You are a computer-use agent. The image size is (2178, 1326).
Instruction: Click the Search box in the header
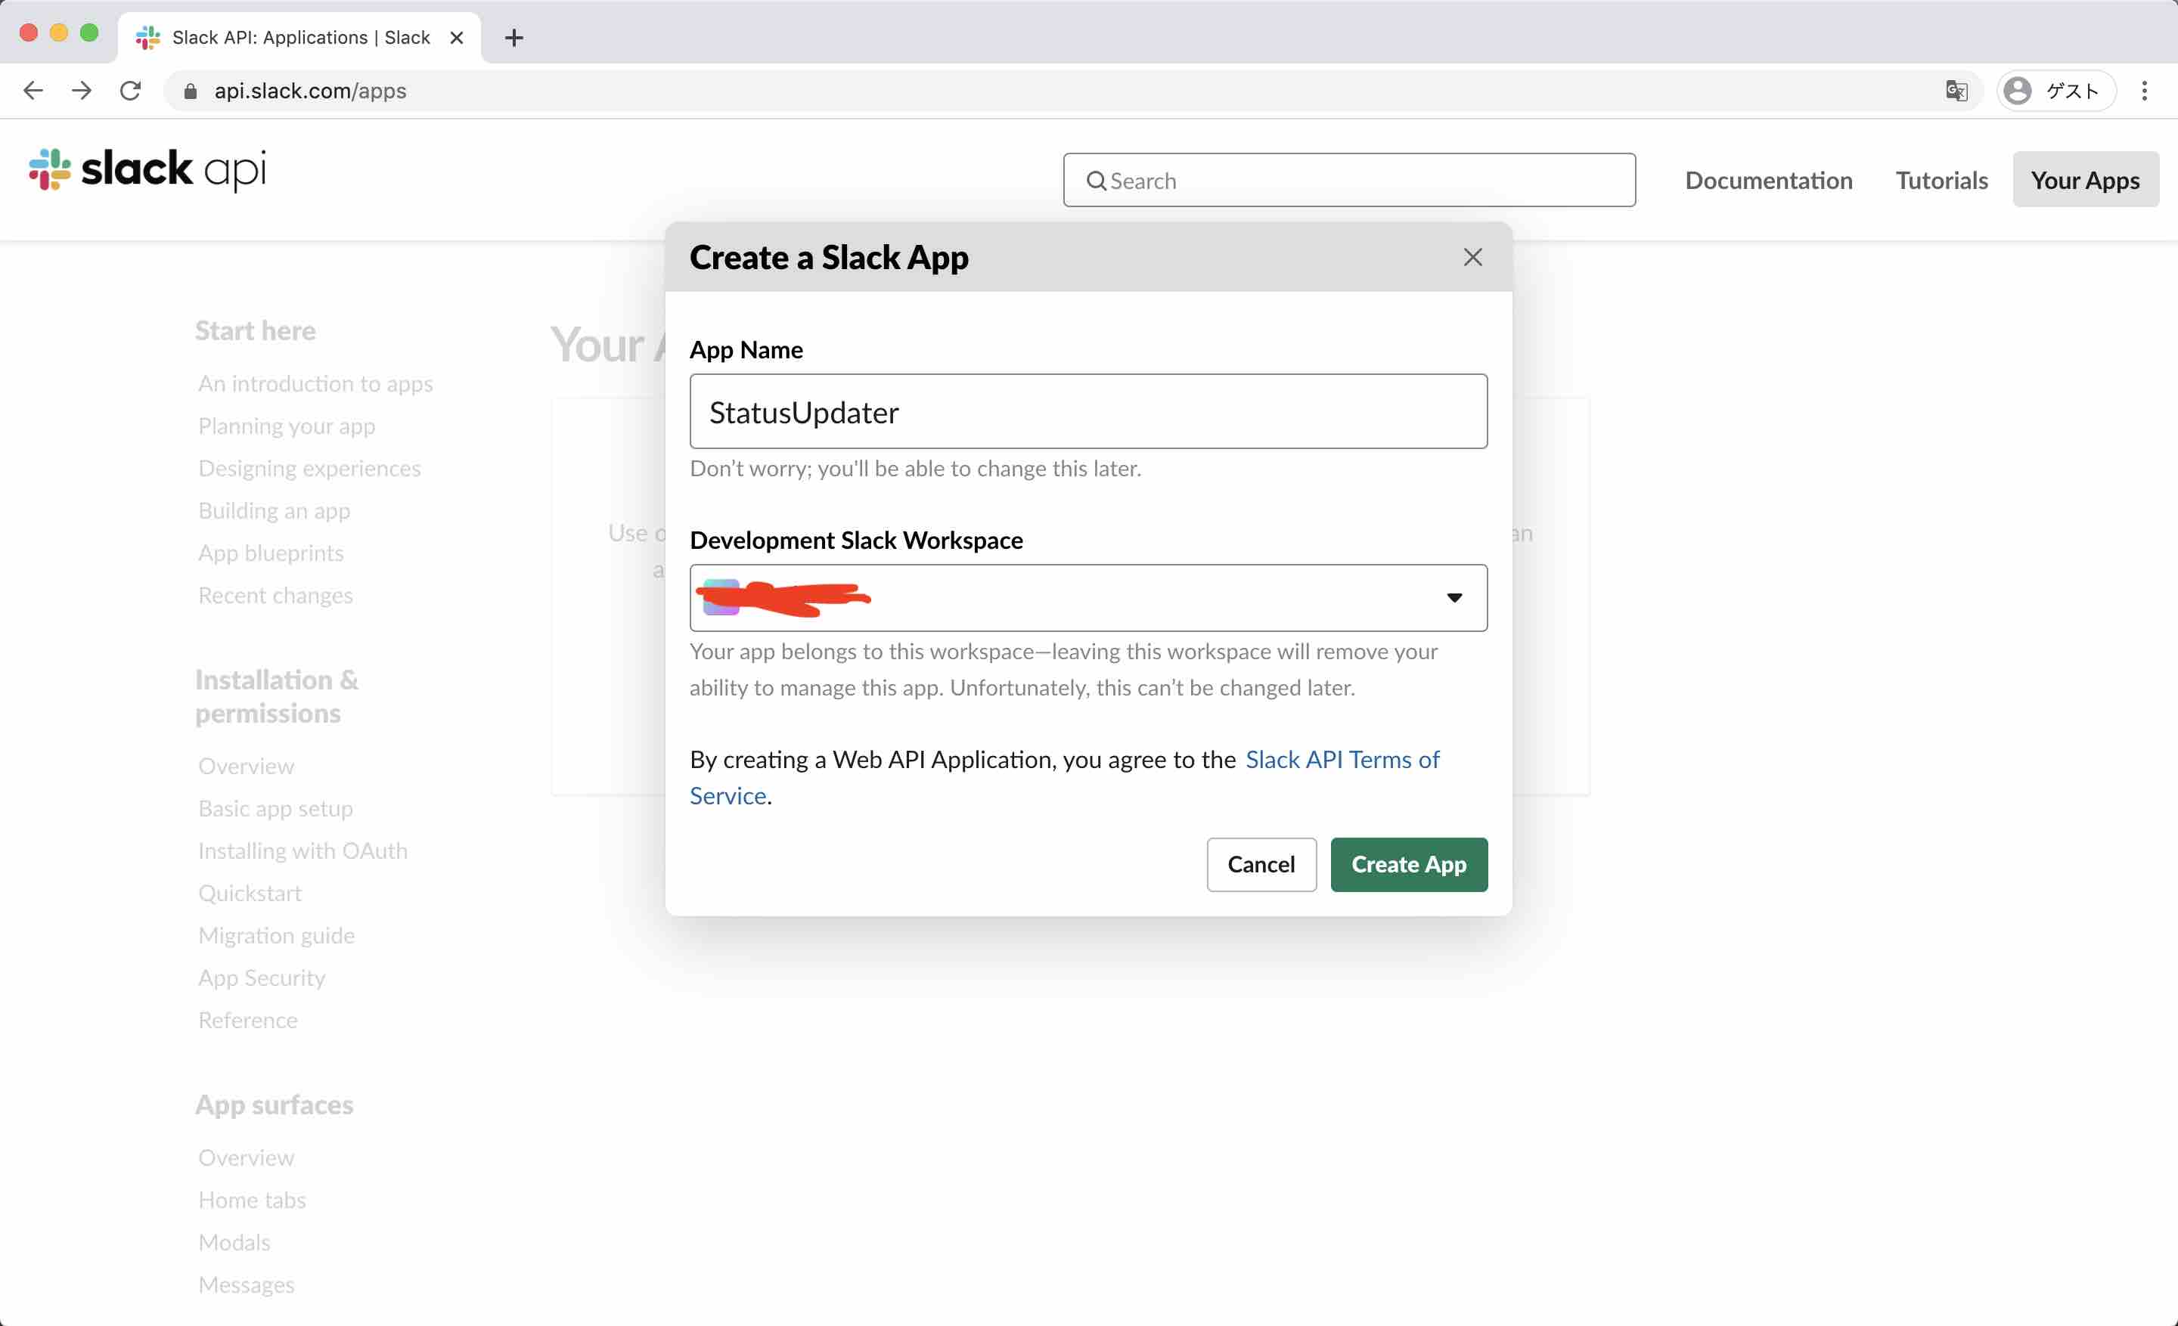click(x=1349, y=180)
